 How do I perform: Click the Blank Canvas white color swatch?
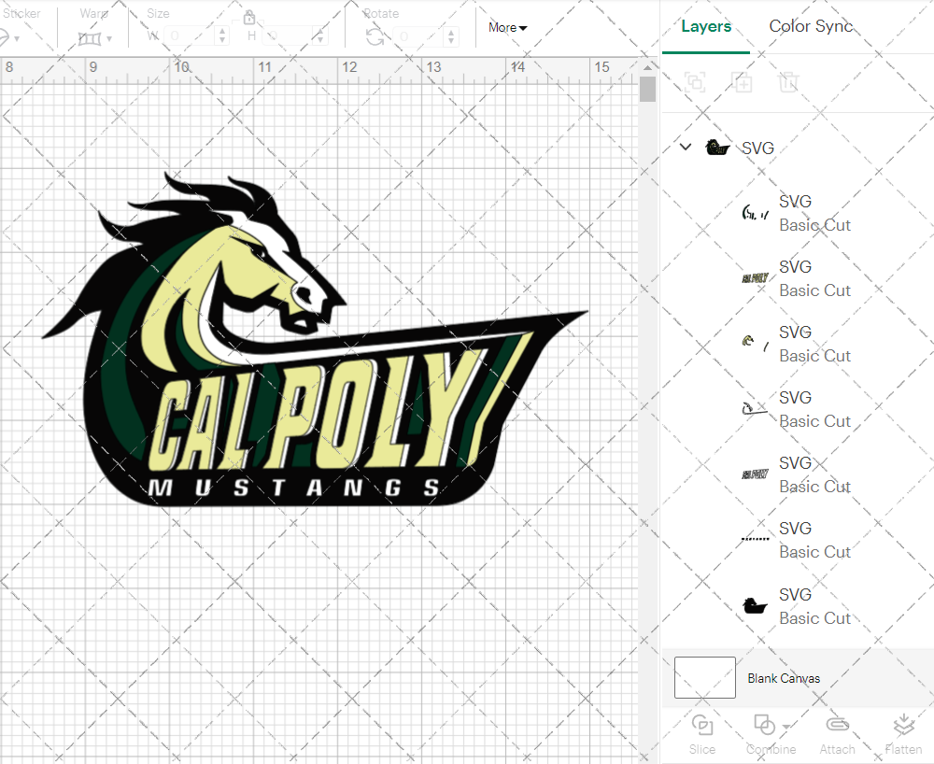pyautogui.click(x=704, y=678)
